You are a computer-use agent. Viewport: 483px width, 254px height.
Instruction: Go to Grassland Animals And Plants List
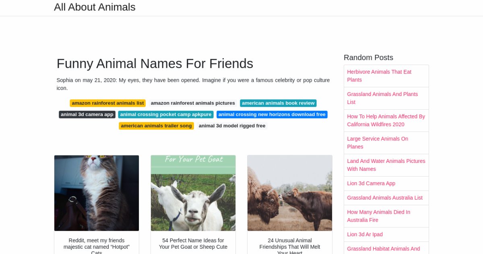pyautogui.click(x=382, y=98)
